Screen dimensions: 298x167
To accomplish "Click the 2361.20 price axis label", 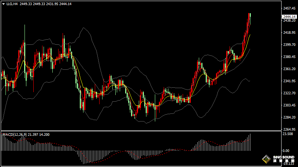I will (290, 69).
